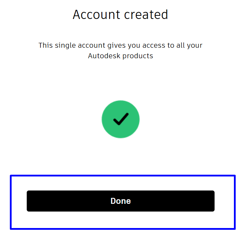This screenshot has height=234, width=242.
Task: Click the black Done button
Action: [120, 201]
